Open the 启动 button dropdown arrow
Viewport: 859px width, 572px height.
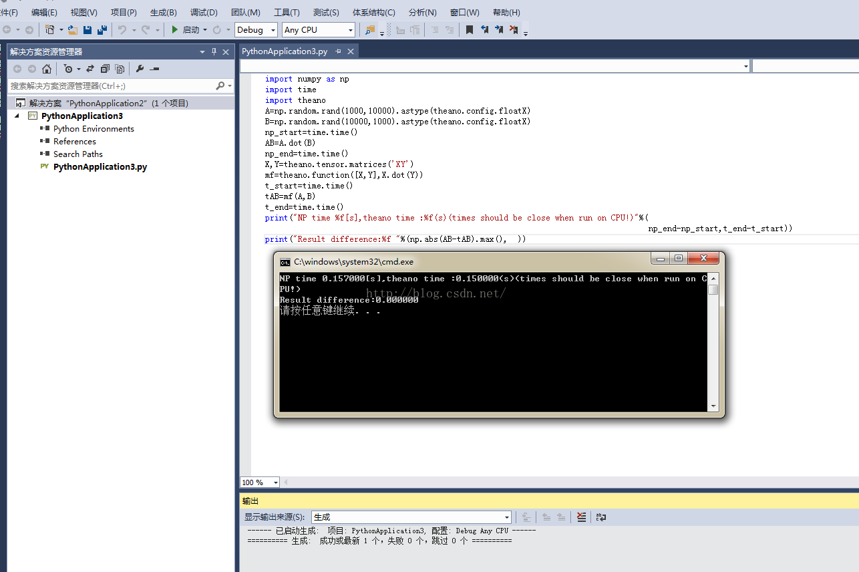205,29
